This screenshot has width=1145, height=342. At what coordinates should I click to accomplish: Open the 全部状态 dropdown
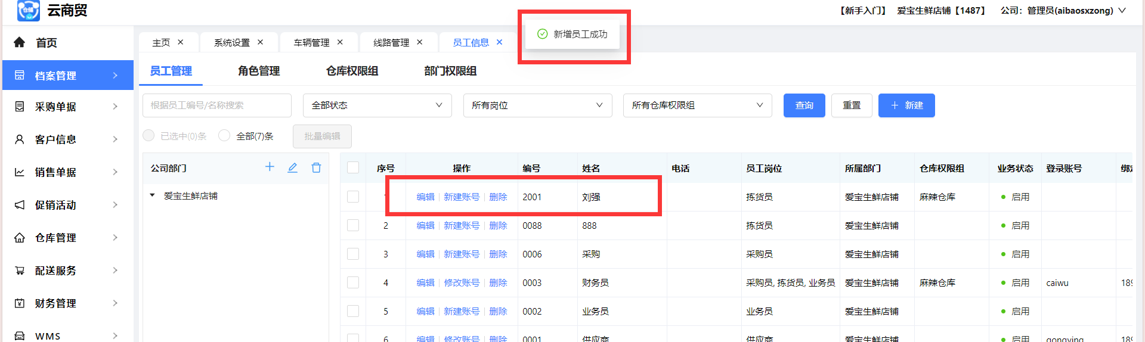pyautogui.click(x=377, y=105)
